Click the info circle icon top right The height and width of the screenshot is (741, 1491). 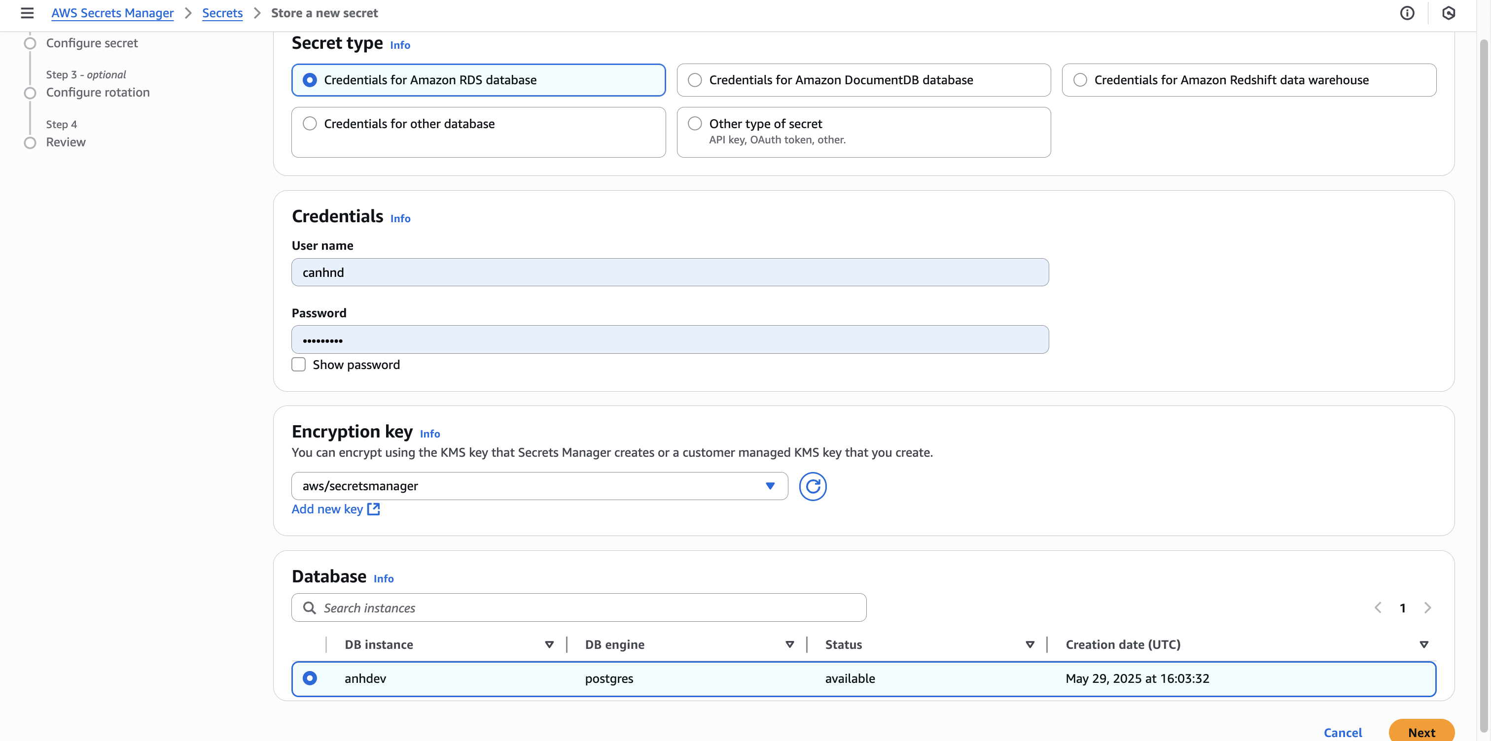pos(1407,13)
